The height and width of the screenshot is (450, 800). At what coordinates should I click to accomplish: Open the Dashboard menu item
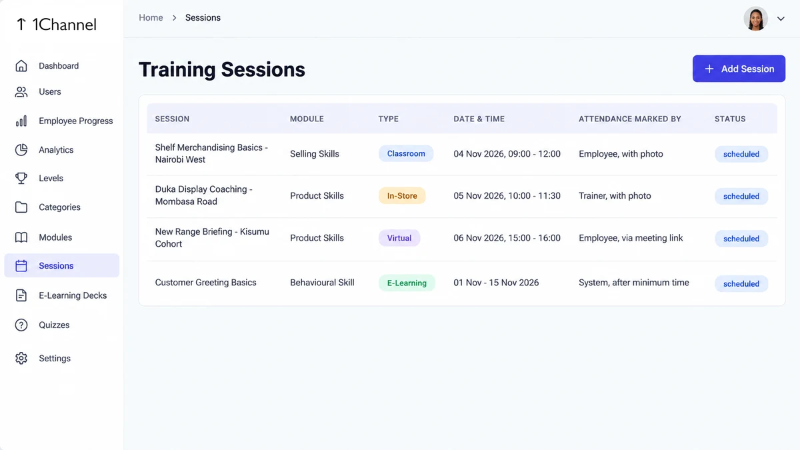[59, 66]
